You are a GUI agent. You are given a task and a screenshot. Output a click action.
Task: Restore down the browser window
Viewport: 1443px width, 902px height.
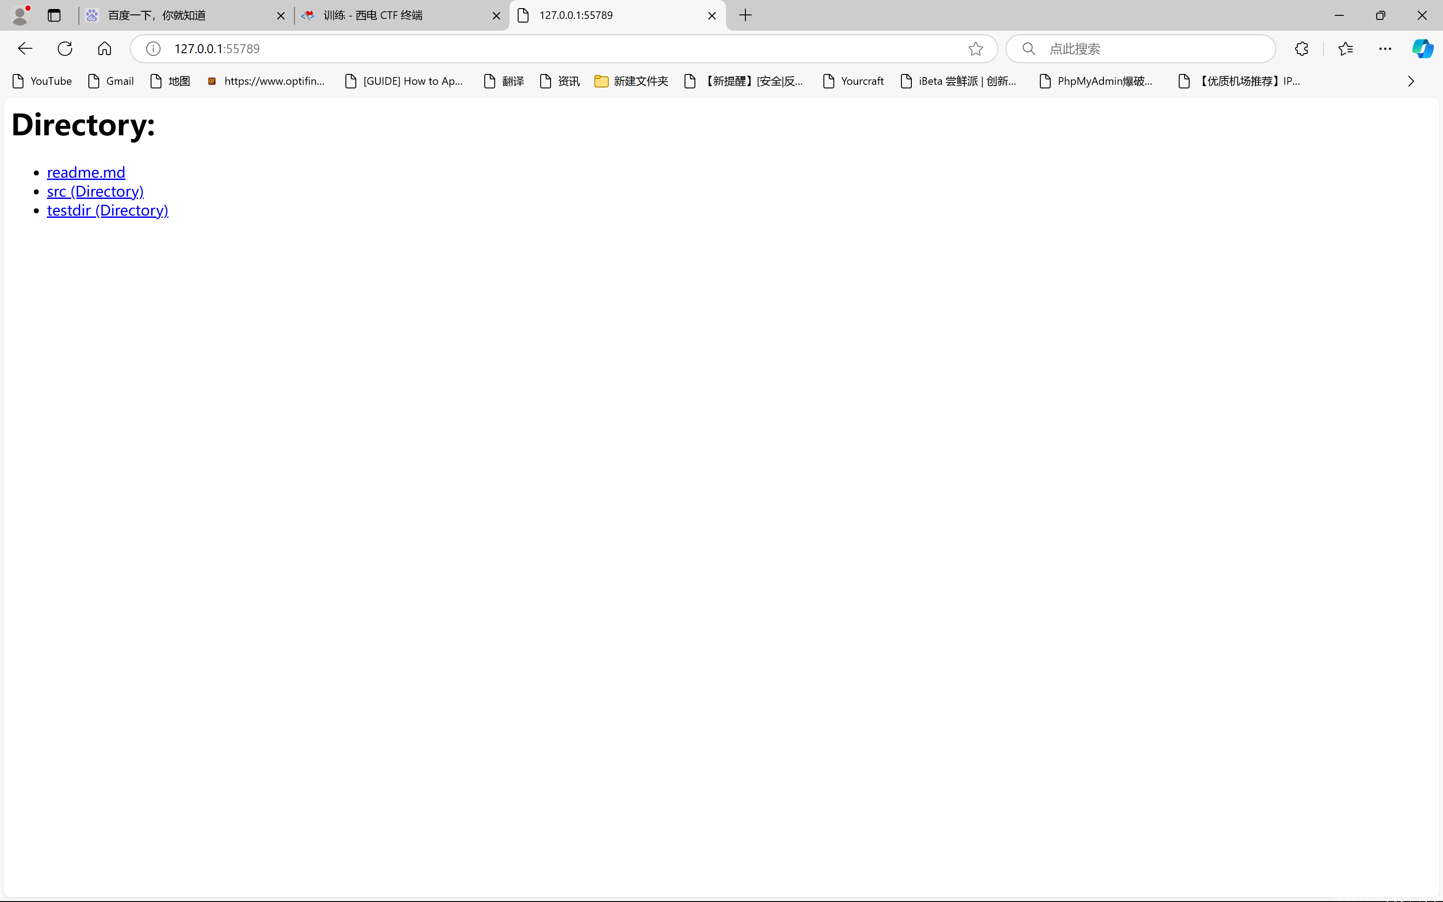click(1380, 15)
